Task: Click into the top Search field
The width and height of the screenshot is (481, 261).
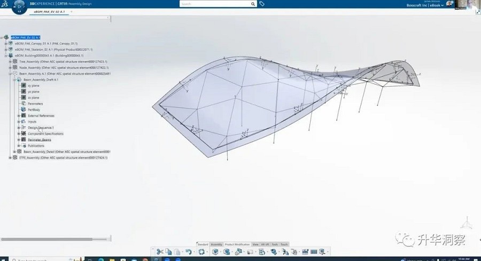Action: pos(214,4)
